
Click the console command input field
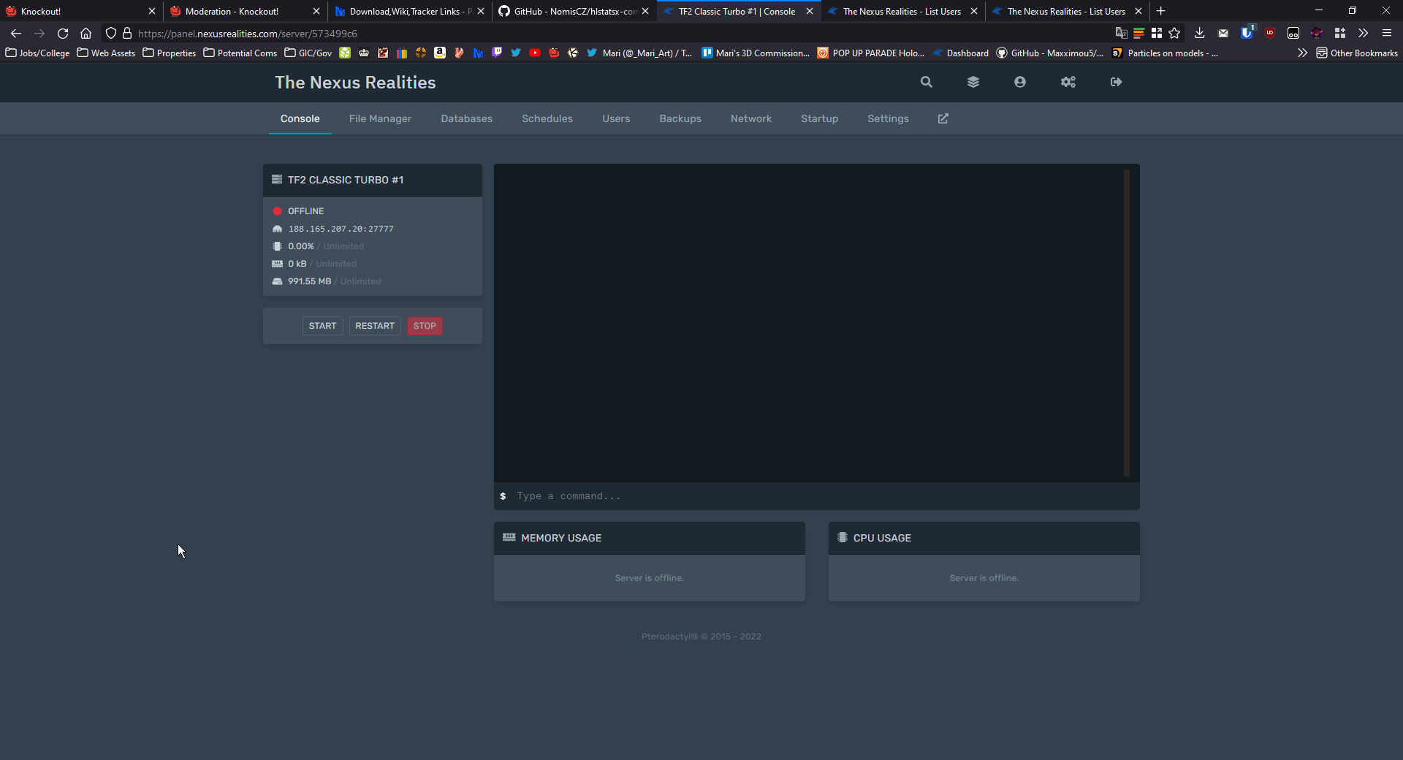click(x=817, y=496)
